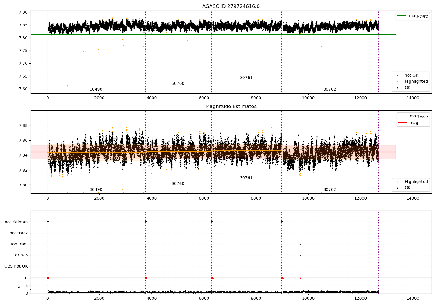The height and width of the screenshot is (305, 436).
Task: Click the lone data point on Ion. rad. row
Action: [x=300, y=244]
